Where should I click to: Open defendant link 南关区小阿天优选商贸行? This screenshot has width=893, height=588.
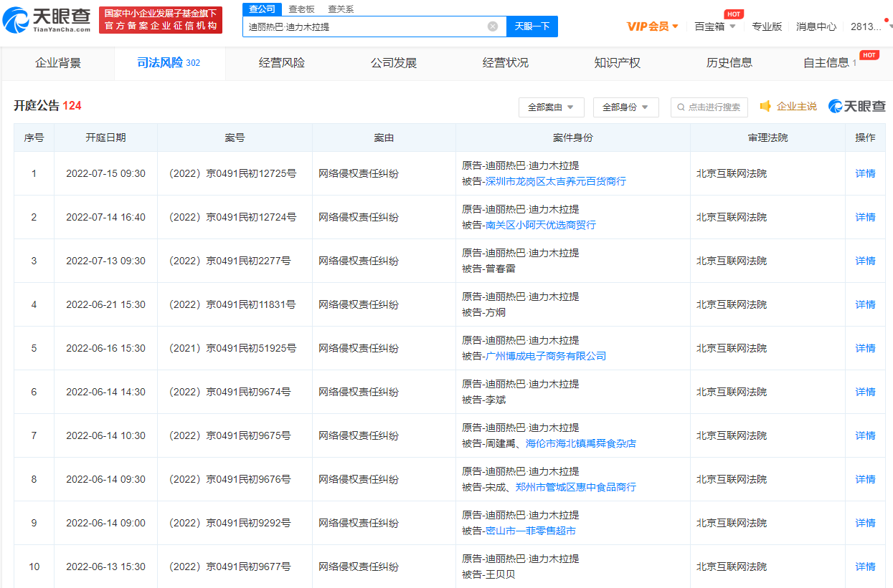[541, 225]
